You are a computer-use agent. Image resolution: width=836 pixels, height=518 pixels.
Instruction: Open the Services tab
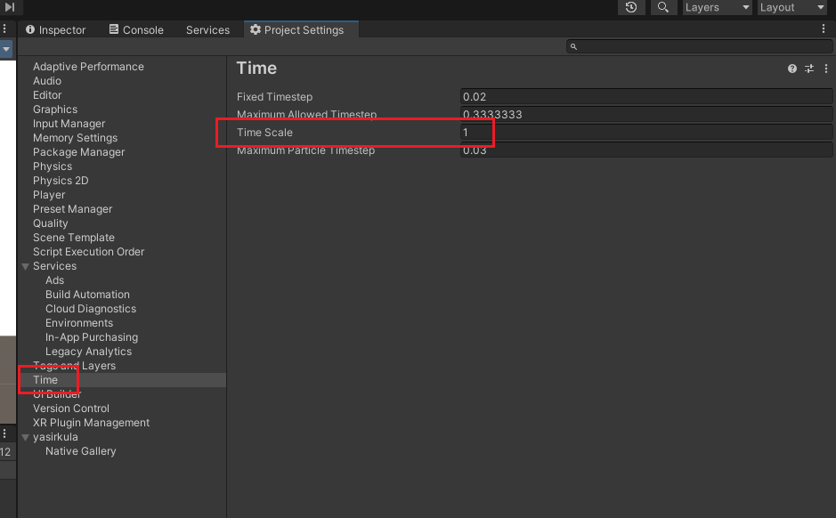(x=207, y=29)
